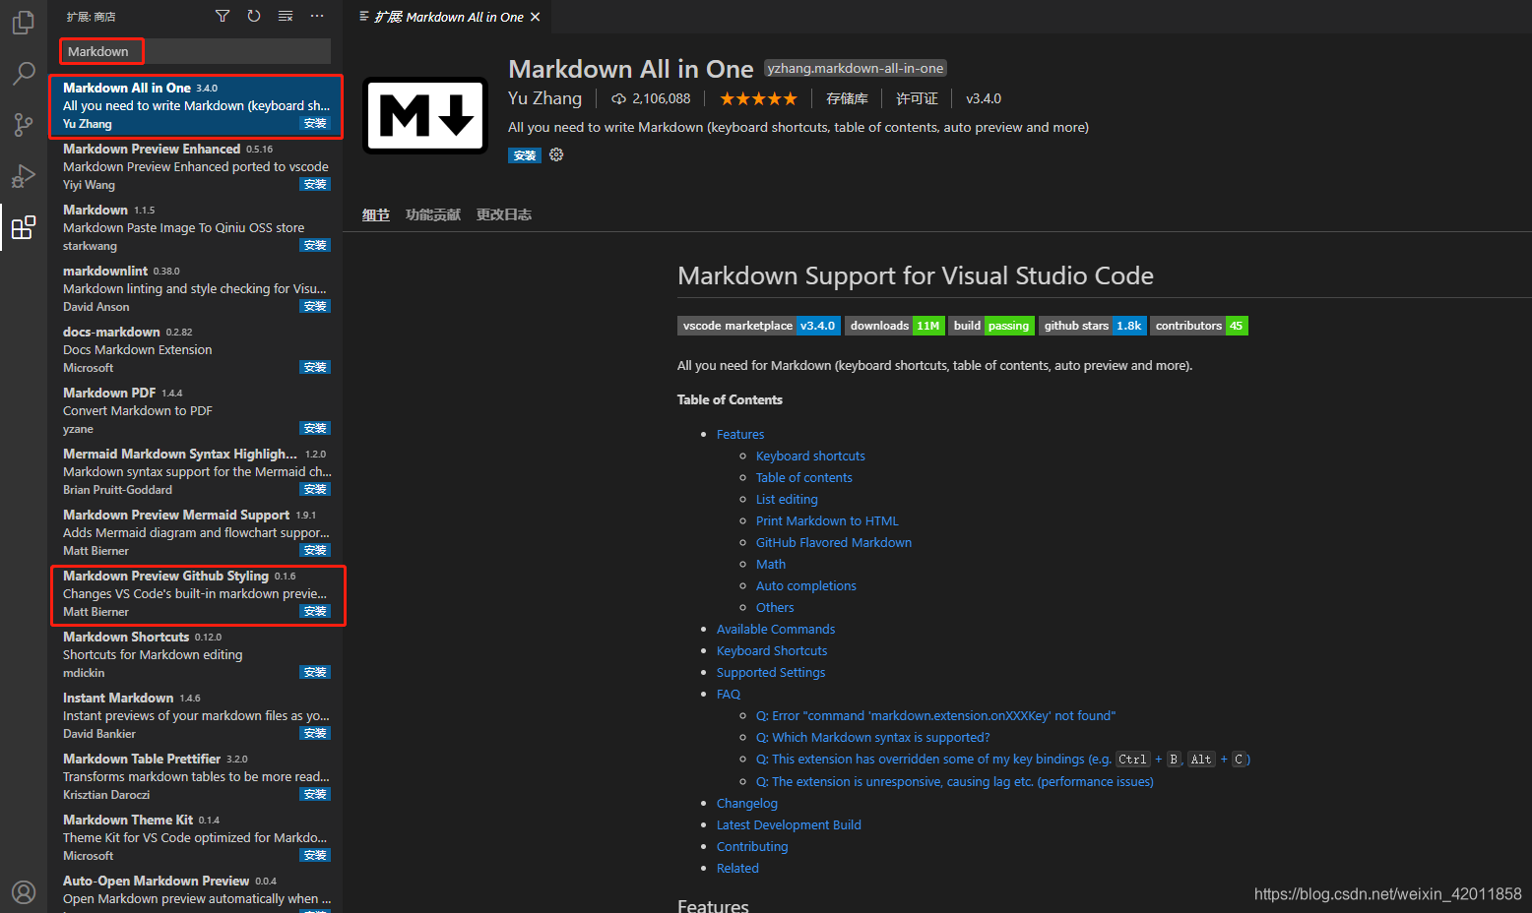Open the Available Commands link
1532x913 pixels.
click(x=776, y=629)
